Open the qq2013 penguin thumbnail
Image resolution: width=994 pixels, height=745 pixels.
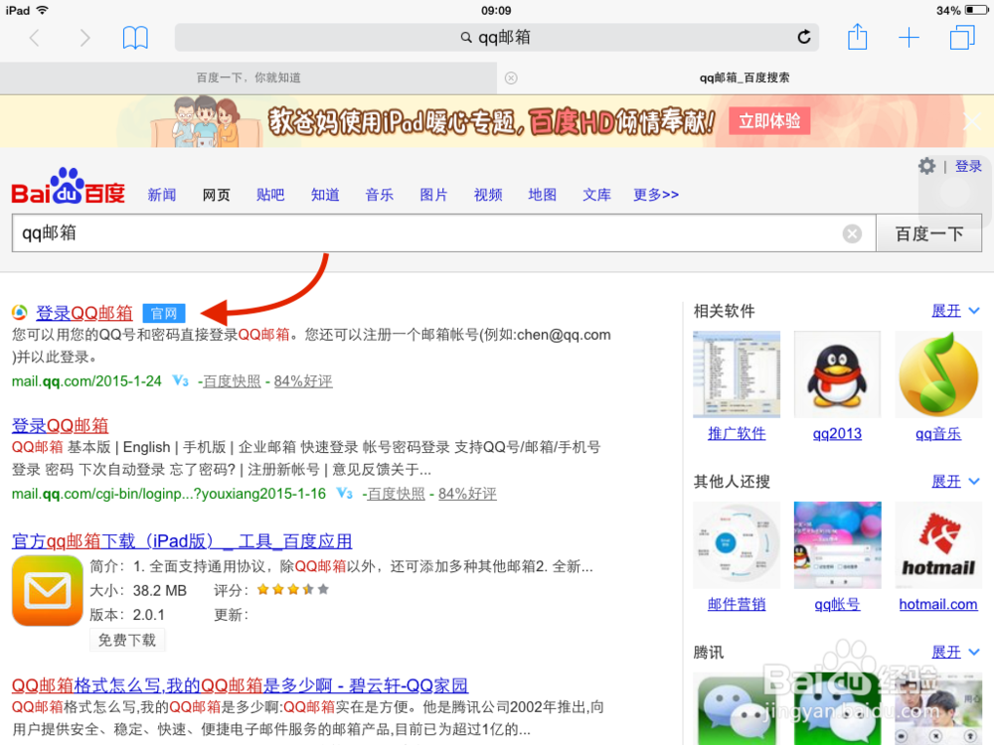pos(837,374)
